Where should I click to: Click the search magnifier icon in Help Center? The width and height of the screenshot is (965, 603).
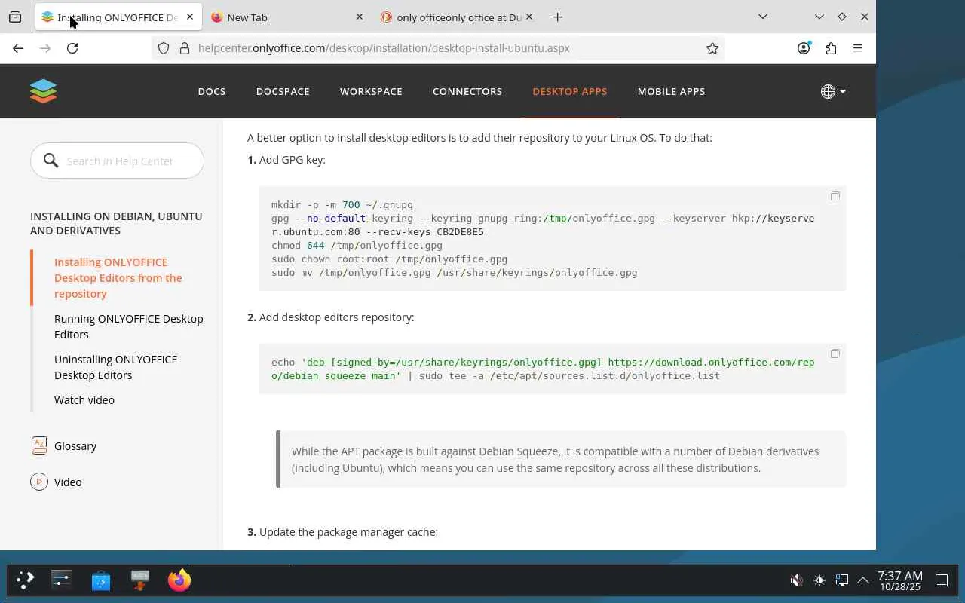coord(51,161)
